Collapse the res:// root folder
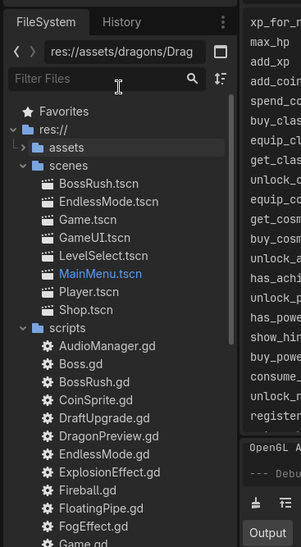 (x=13, y=130)
